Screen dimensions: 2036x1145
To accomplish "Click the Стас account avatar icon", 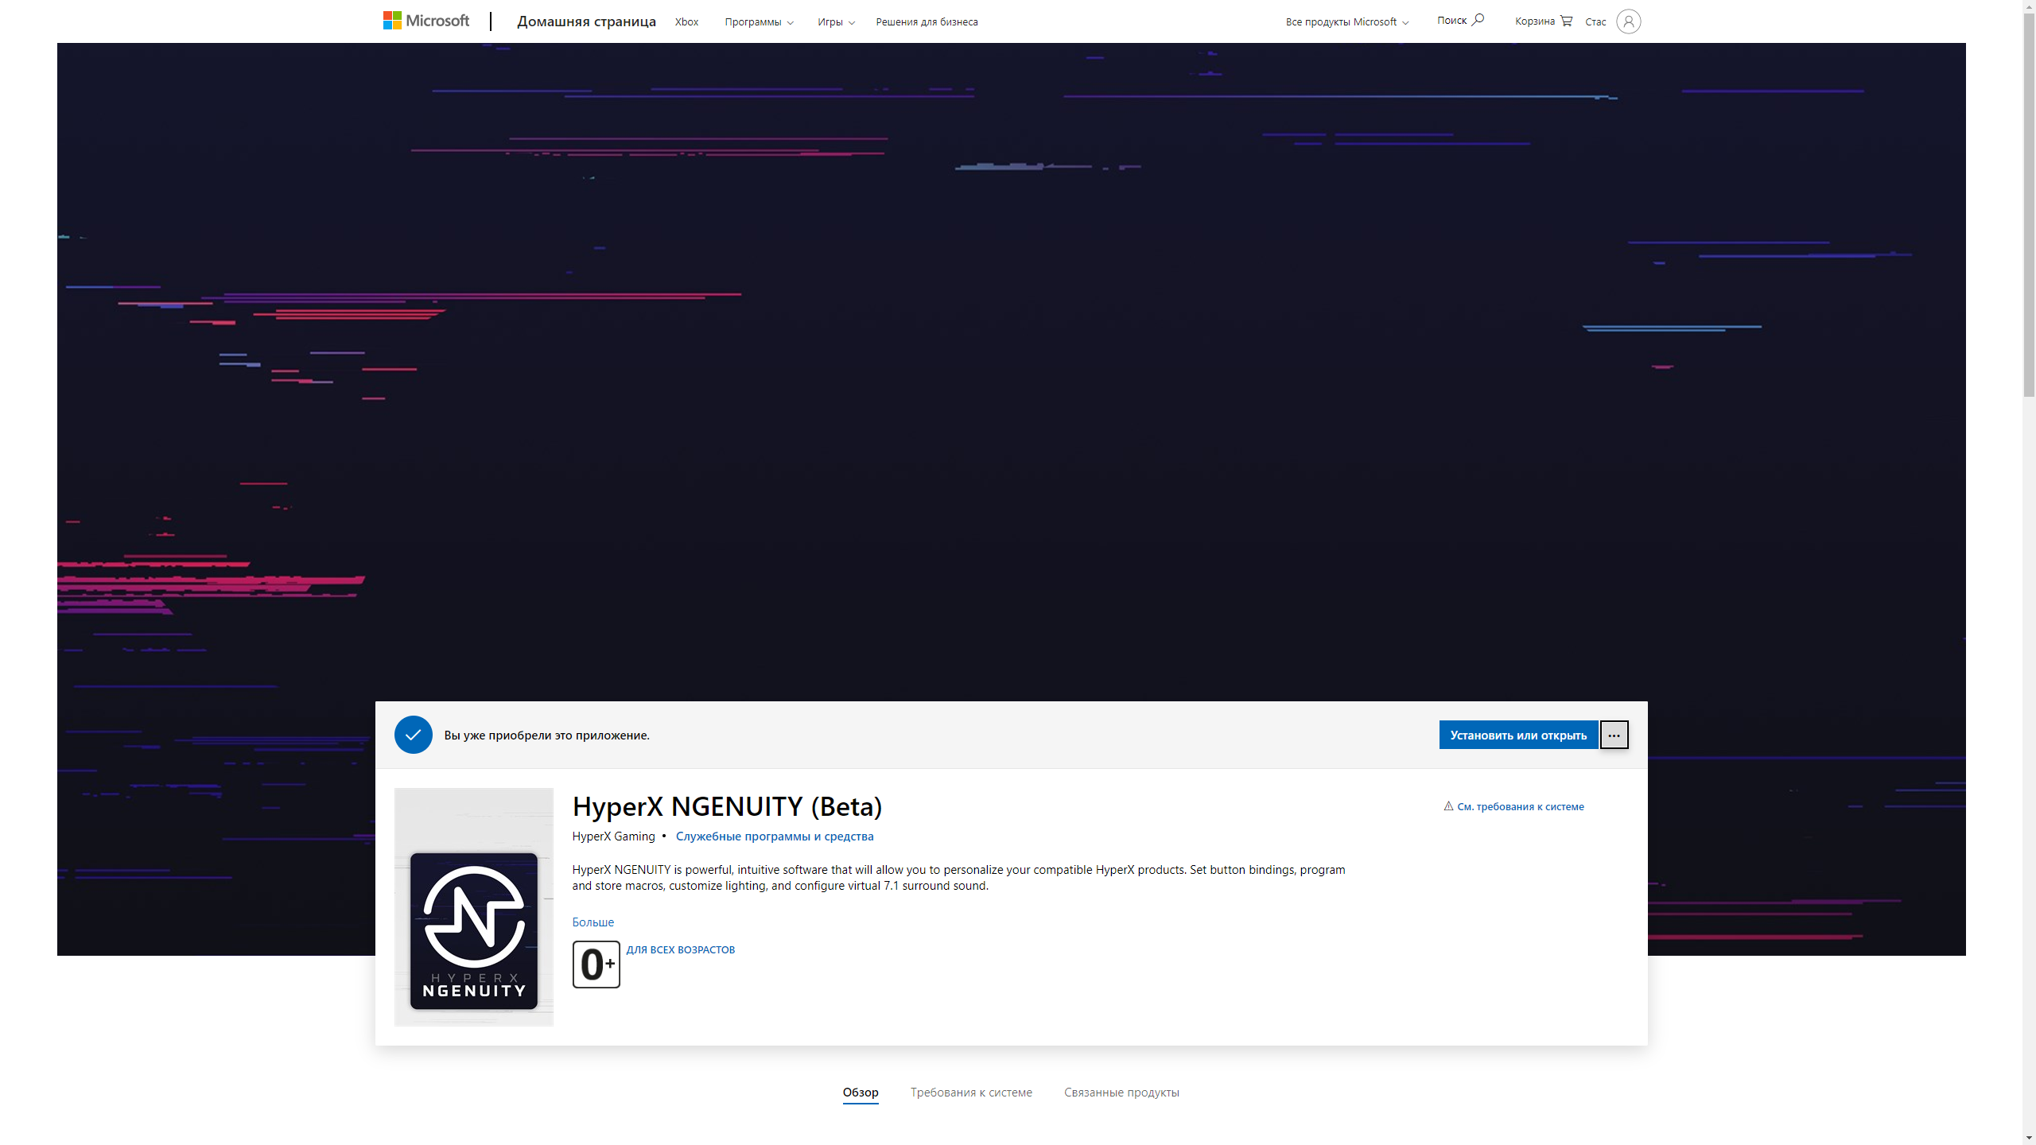I will 1628,21.
